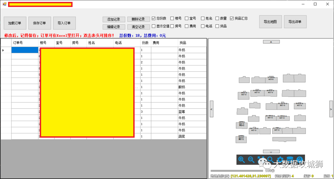Viewport: 334px width, 179px height.
Task: Sort by the 份数 column header
Action: point(145,43)
